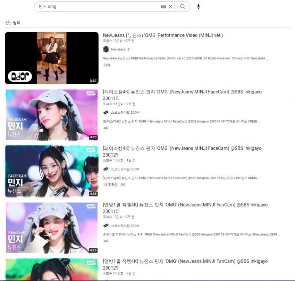
Task: Open the title of MINJI FanCam Inkigayo 230129
Action: click(185, 264)
